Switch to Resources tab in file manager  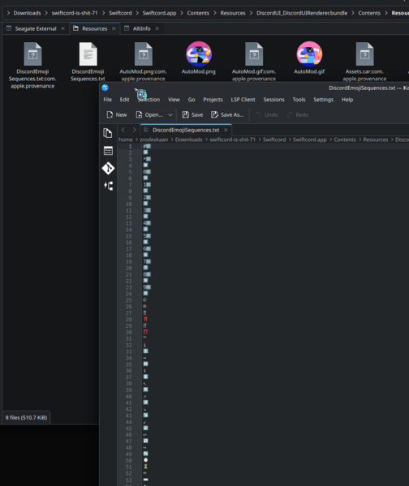(95, 28)
